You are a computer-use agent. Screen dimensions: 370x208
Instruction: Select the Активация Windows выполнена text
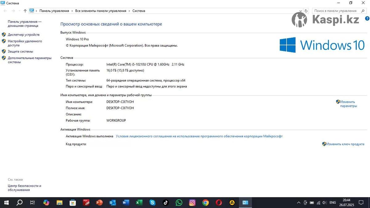89,136
